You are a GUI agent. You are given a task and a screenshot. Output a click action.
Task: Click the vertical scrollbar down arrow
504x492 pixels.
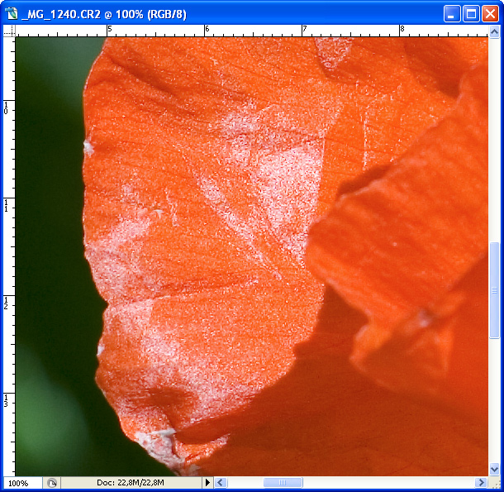tap(494, 470)
